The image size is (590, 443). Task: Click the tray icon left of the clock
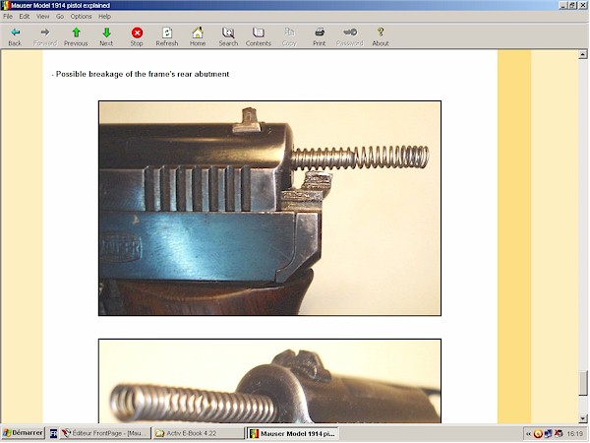[559, 434]
